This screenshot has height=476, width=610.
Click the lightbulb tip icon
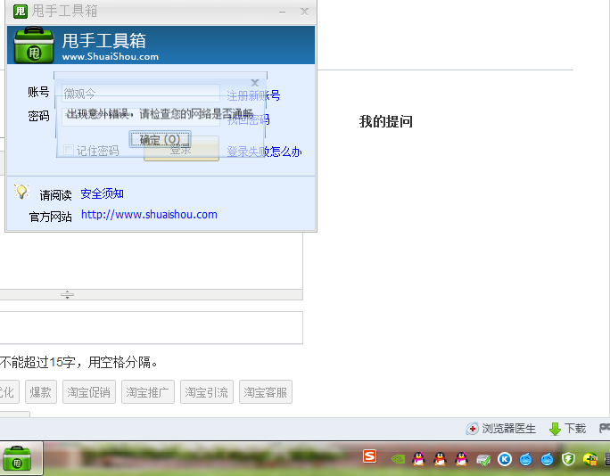coord(21,192)
